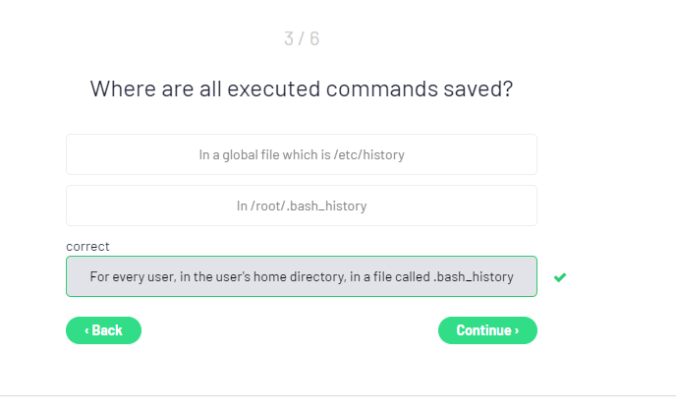Click the right chevron on the Continue button
676x415 pixels.
(x=517, y=330)
